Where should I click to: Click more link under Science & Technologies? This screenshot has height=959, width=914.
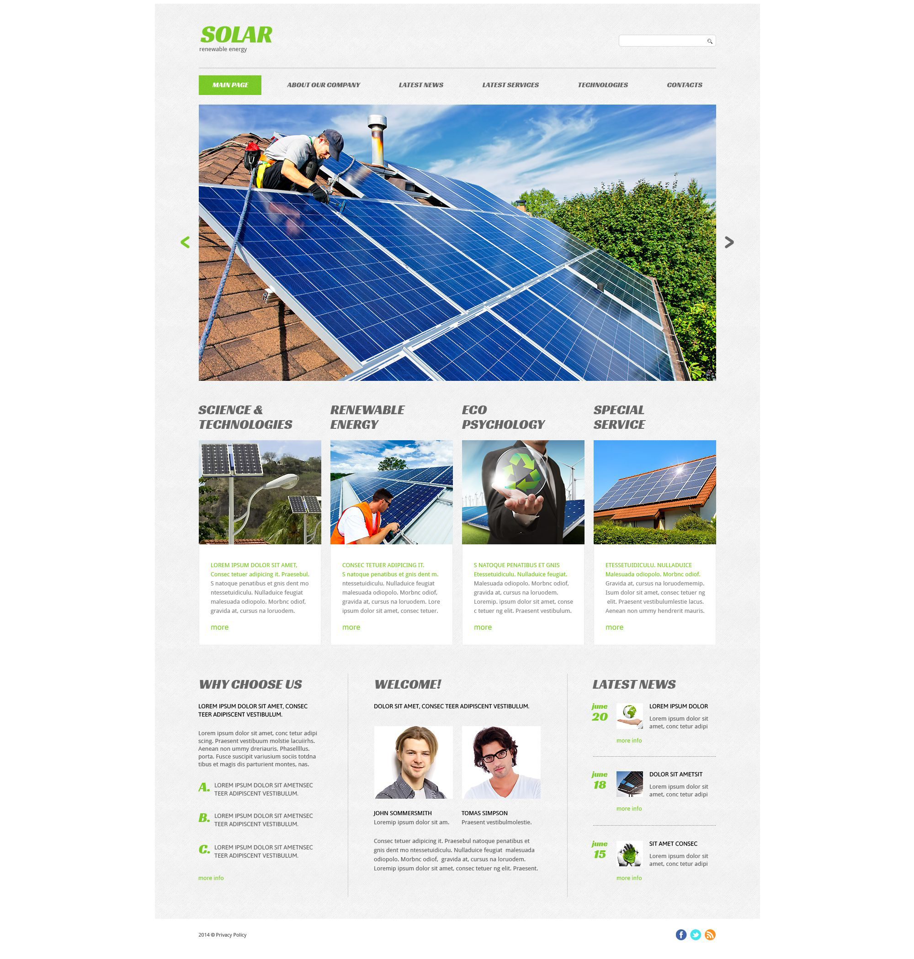[x=219, y=627]
